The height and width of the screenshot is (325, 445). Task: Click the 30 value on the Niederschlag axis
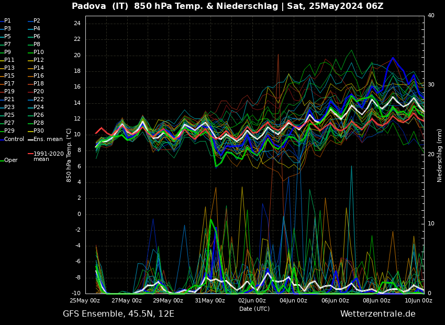[x=431, y=85]
